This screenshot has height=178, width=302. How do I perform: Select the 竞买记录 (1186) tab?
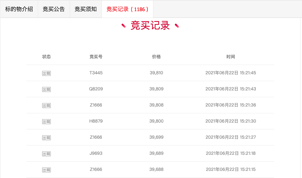tap(127, 9)
